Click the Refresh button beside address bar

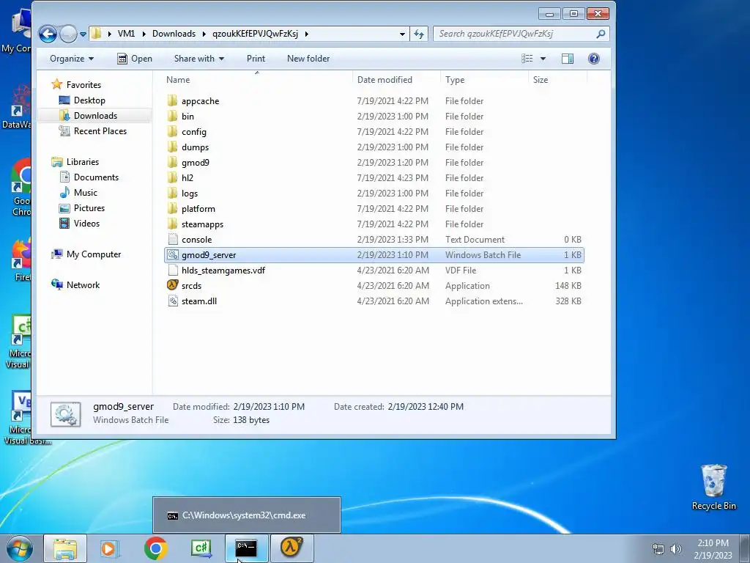[x=419, y=34]
